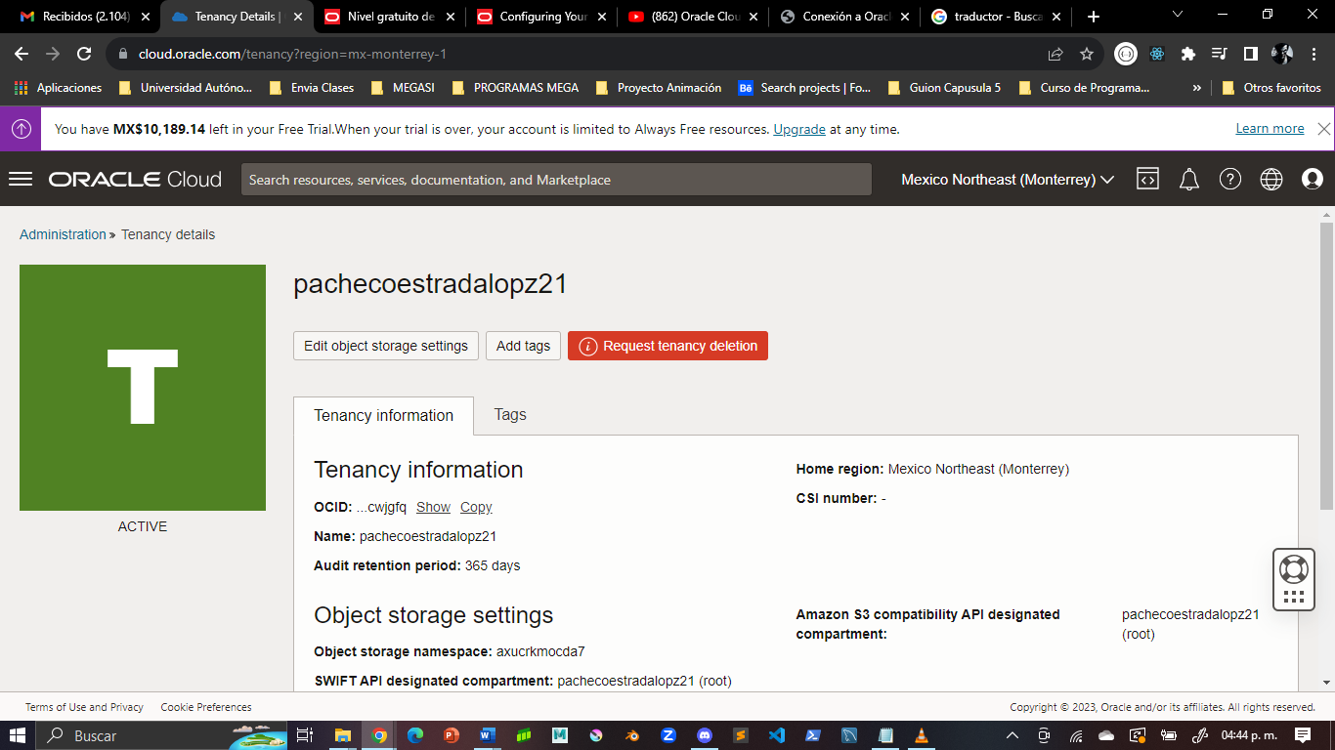Open Windows Task View
Image resolution: width=1335 pixels, height=750 pixels.
[x=305, y=735]
